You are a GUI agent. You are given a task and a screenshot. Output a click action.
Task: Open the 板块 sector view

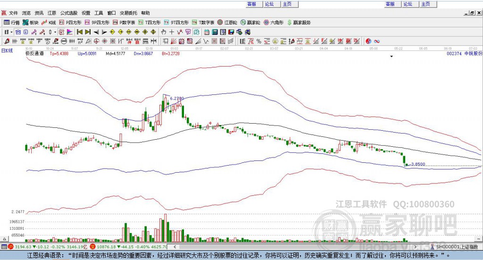(31, 23)
